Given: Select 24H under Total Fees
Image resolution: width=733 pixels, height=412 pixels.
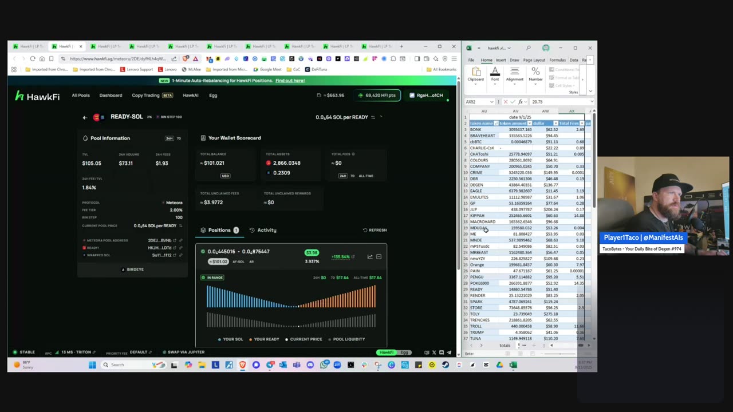Looking at the screenshot, I should click(x=342, y=176).
